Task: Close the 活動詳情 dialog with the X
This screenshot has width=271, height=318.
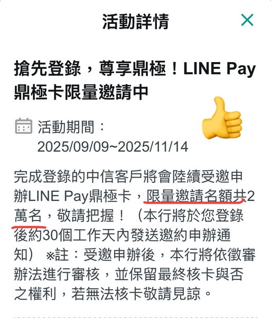Action: (247, 20)
